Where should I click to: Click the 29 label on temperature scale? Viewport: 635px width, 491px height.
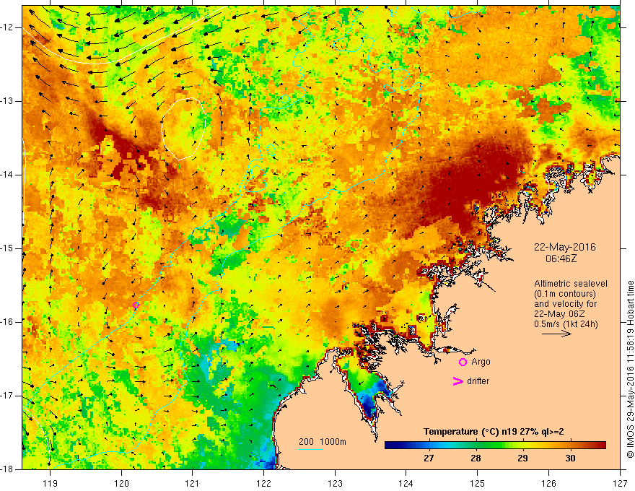[522, 459]
